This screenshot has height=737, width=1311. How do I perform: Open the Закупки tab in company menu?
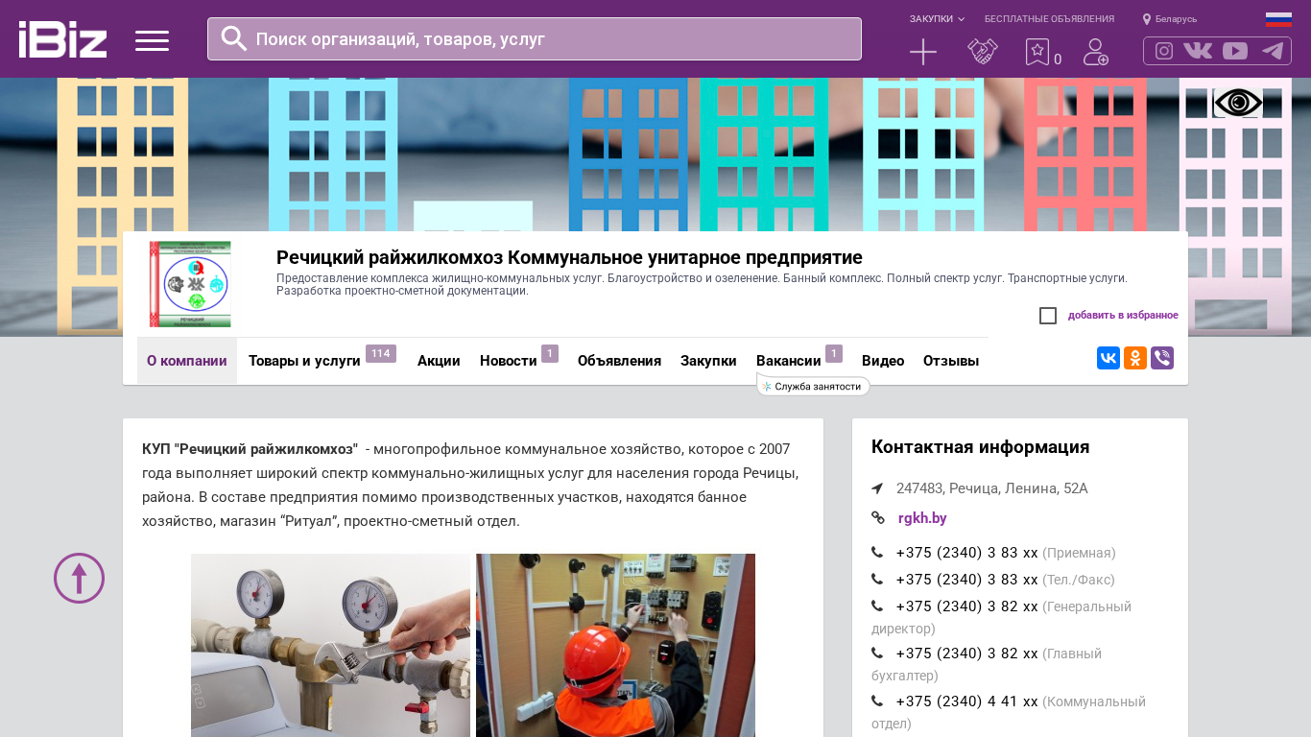708,361
